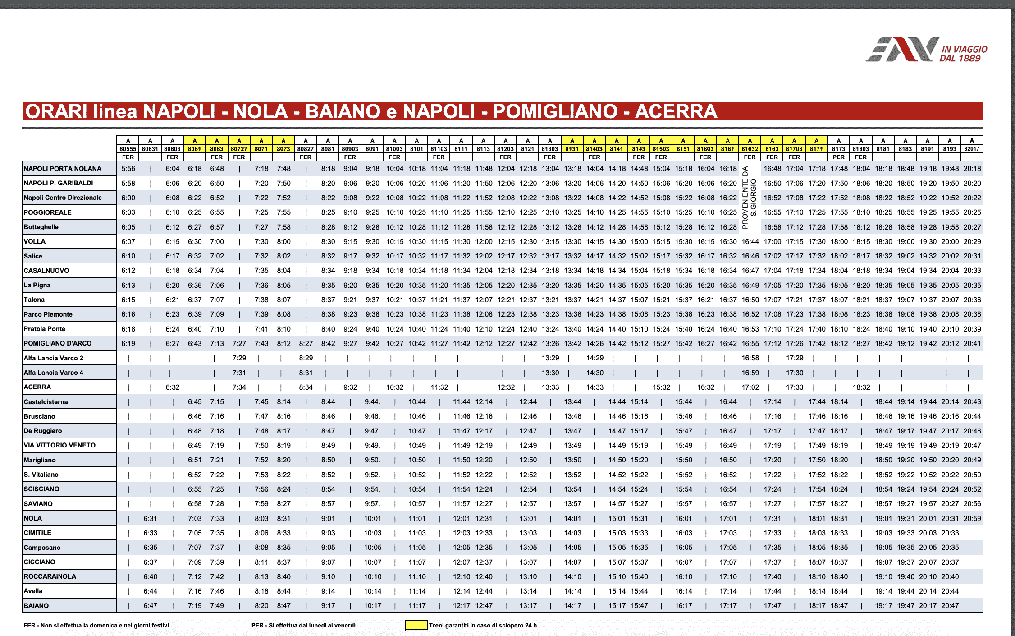Select the red timetable title banner
Image resolution: width=1015 pixels, height=636 pixels.
click(x=503, y=111)
